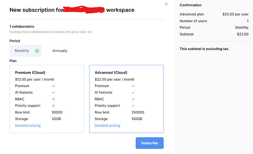Click AI features checkmark in Premium plan

coord(54,93)
